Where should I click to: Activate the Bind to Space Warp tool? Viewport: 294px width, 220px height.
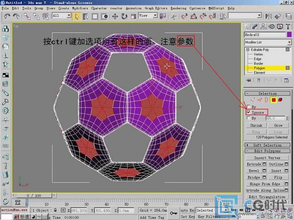(x=46, y=16)
